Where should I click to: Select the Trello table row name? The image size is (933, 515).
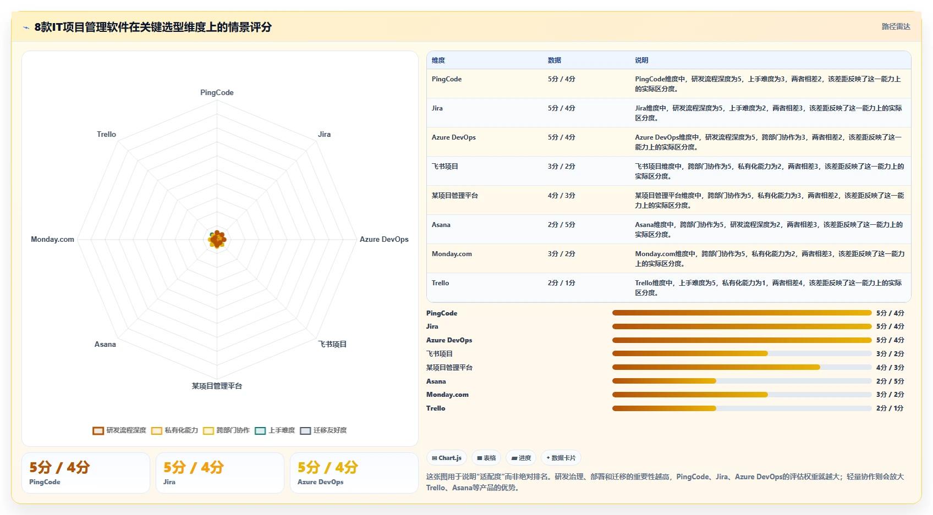[x=440, y=283]
